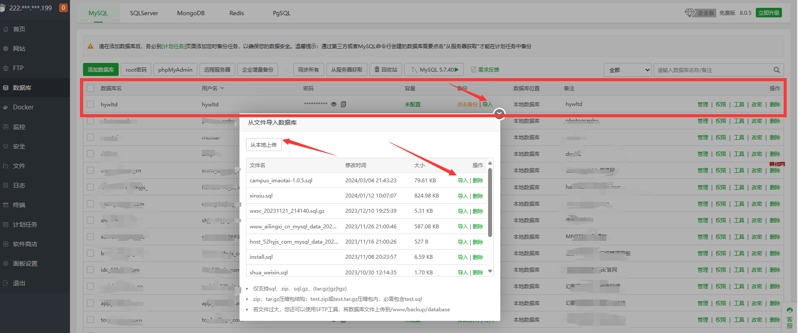Viewport: 798px width, 333px height.
Task: Copy the hywltd password with clipboard icon
Action: pos(343,104)
